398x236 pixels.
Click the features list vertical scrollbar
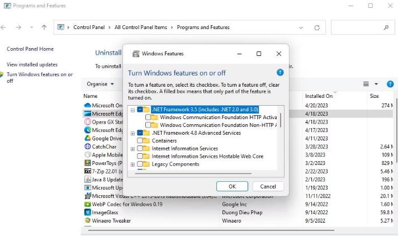[x=281, y=120]
